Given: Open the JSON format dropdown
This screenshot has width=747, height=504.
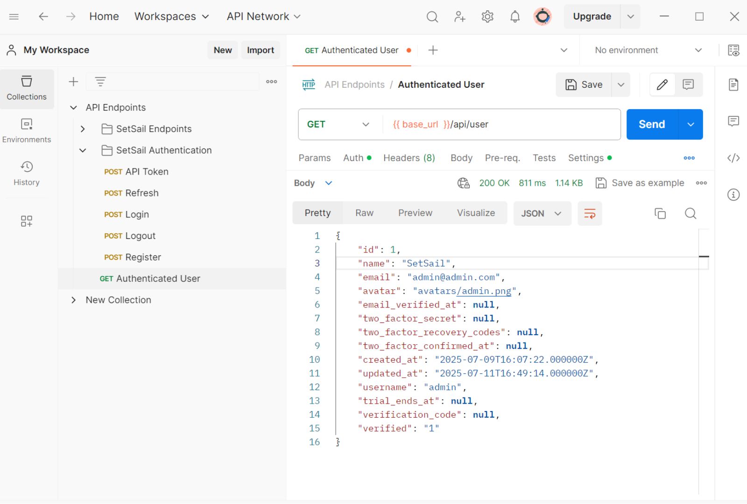Looking at the screenshot, I should pos(542,213).
